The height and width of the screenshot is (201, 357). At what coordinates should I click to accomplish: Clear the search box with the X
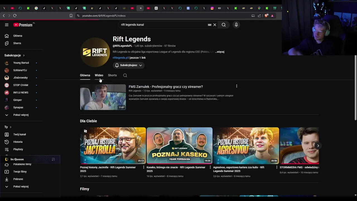point(215,25)
